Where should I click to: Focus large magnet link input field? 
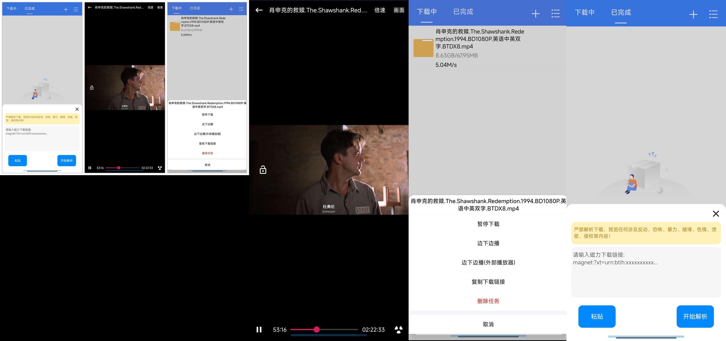[646, 272]
